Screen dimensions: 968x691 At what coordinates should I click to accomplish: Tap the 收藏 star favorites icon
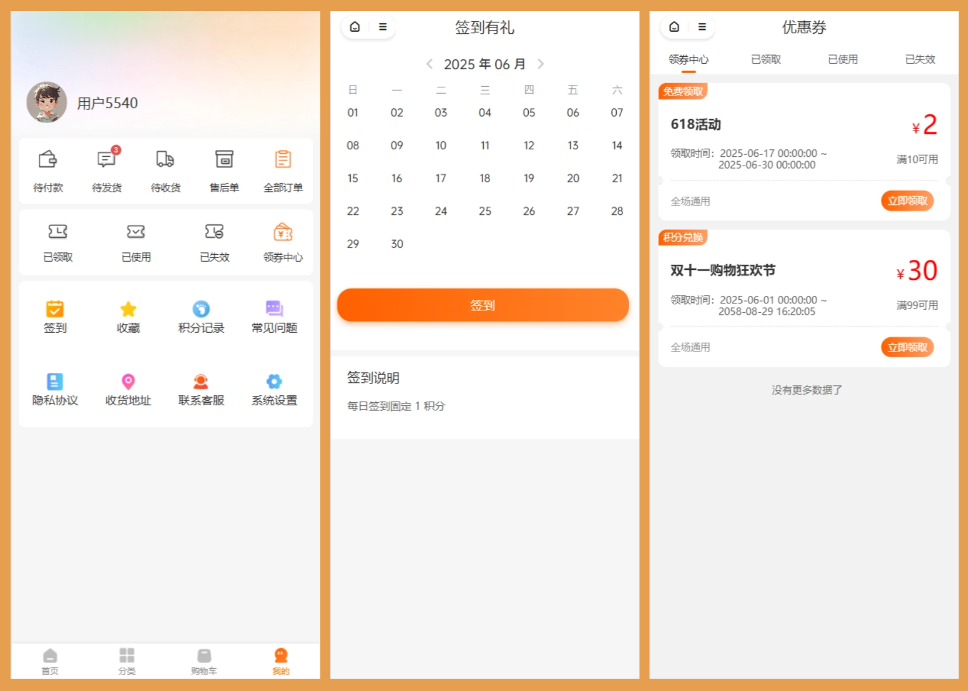pyautogui.click(x=128, y=309)
